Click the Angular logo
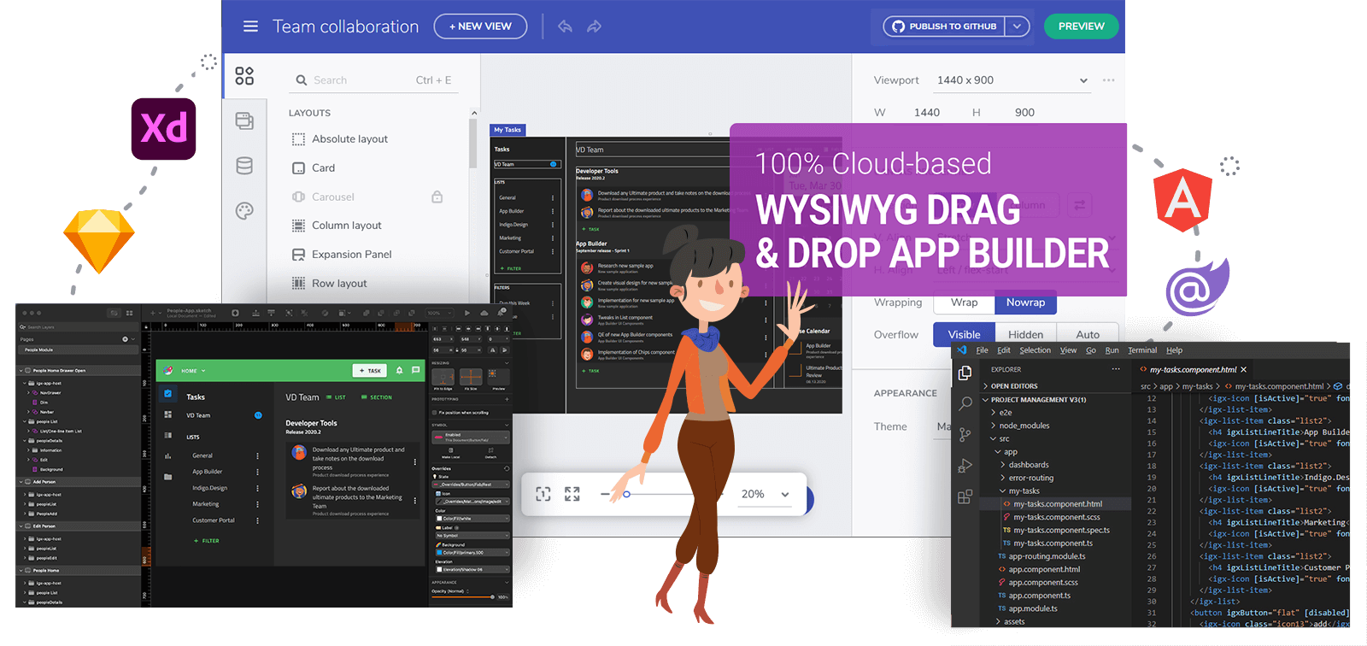 click(1183, 201)
